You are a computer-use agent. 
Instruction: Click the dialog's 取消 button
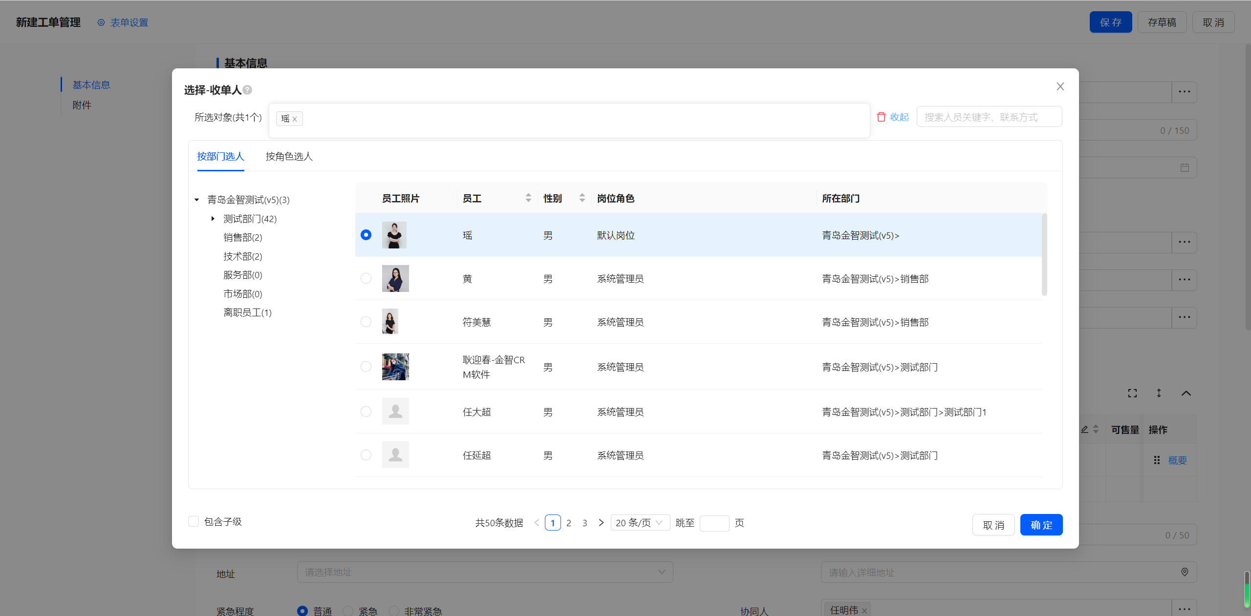point(993,525)
